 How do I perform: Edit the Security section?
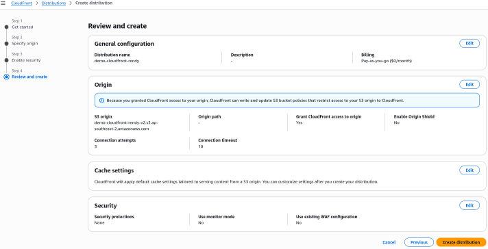469,205
